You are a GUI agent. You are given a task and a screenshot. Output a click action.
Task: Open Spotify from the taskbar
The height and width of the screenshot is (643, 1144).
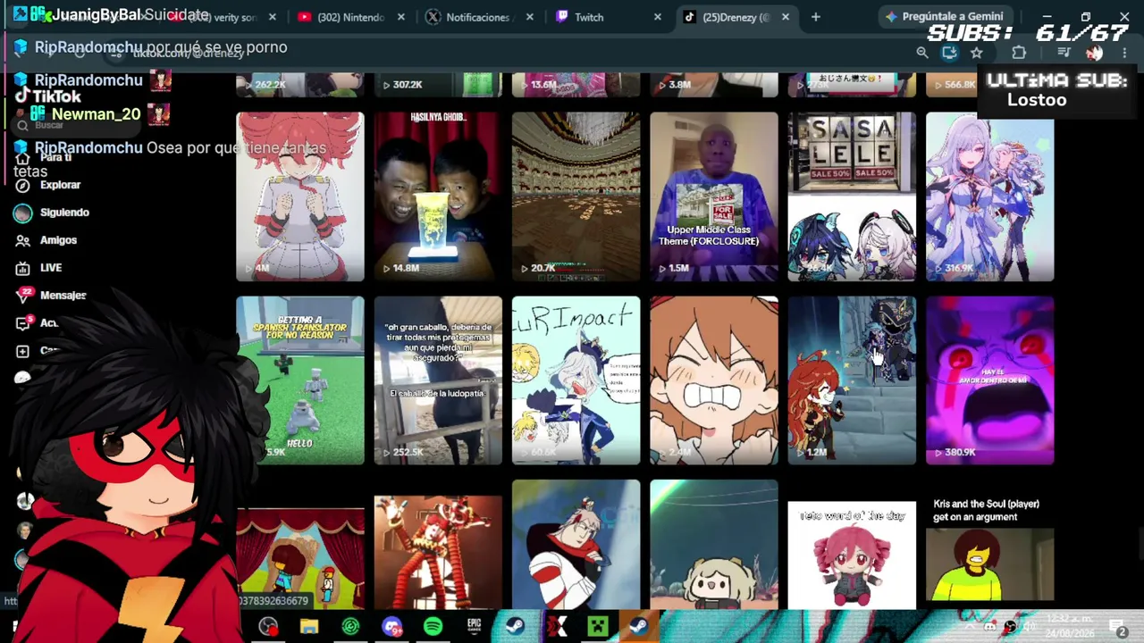click(433, 627)
